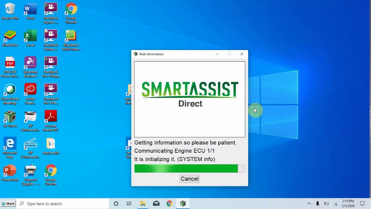
Task: Open the Action Center notifications icon
Action: point(362,203)
